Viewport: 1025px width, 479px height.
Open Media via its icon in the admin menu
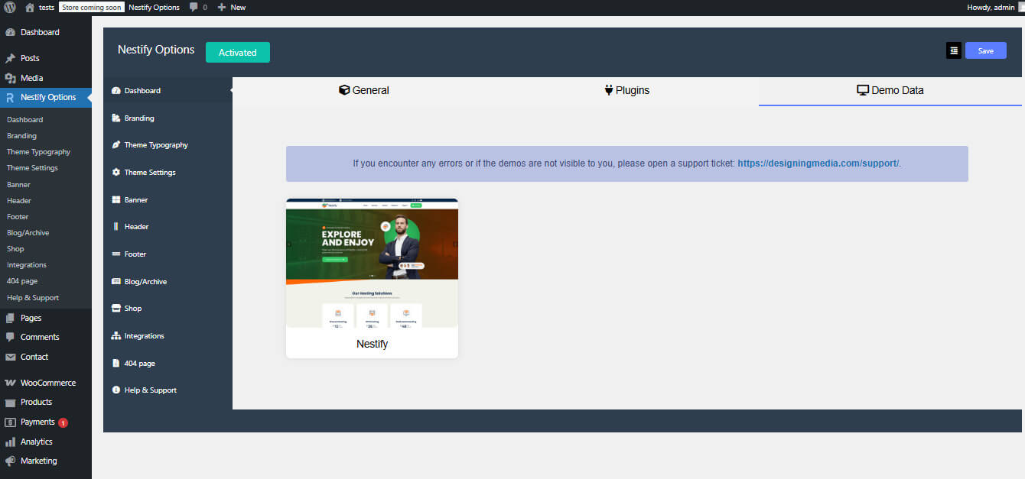point(10,78)
